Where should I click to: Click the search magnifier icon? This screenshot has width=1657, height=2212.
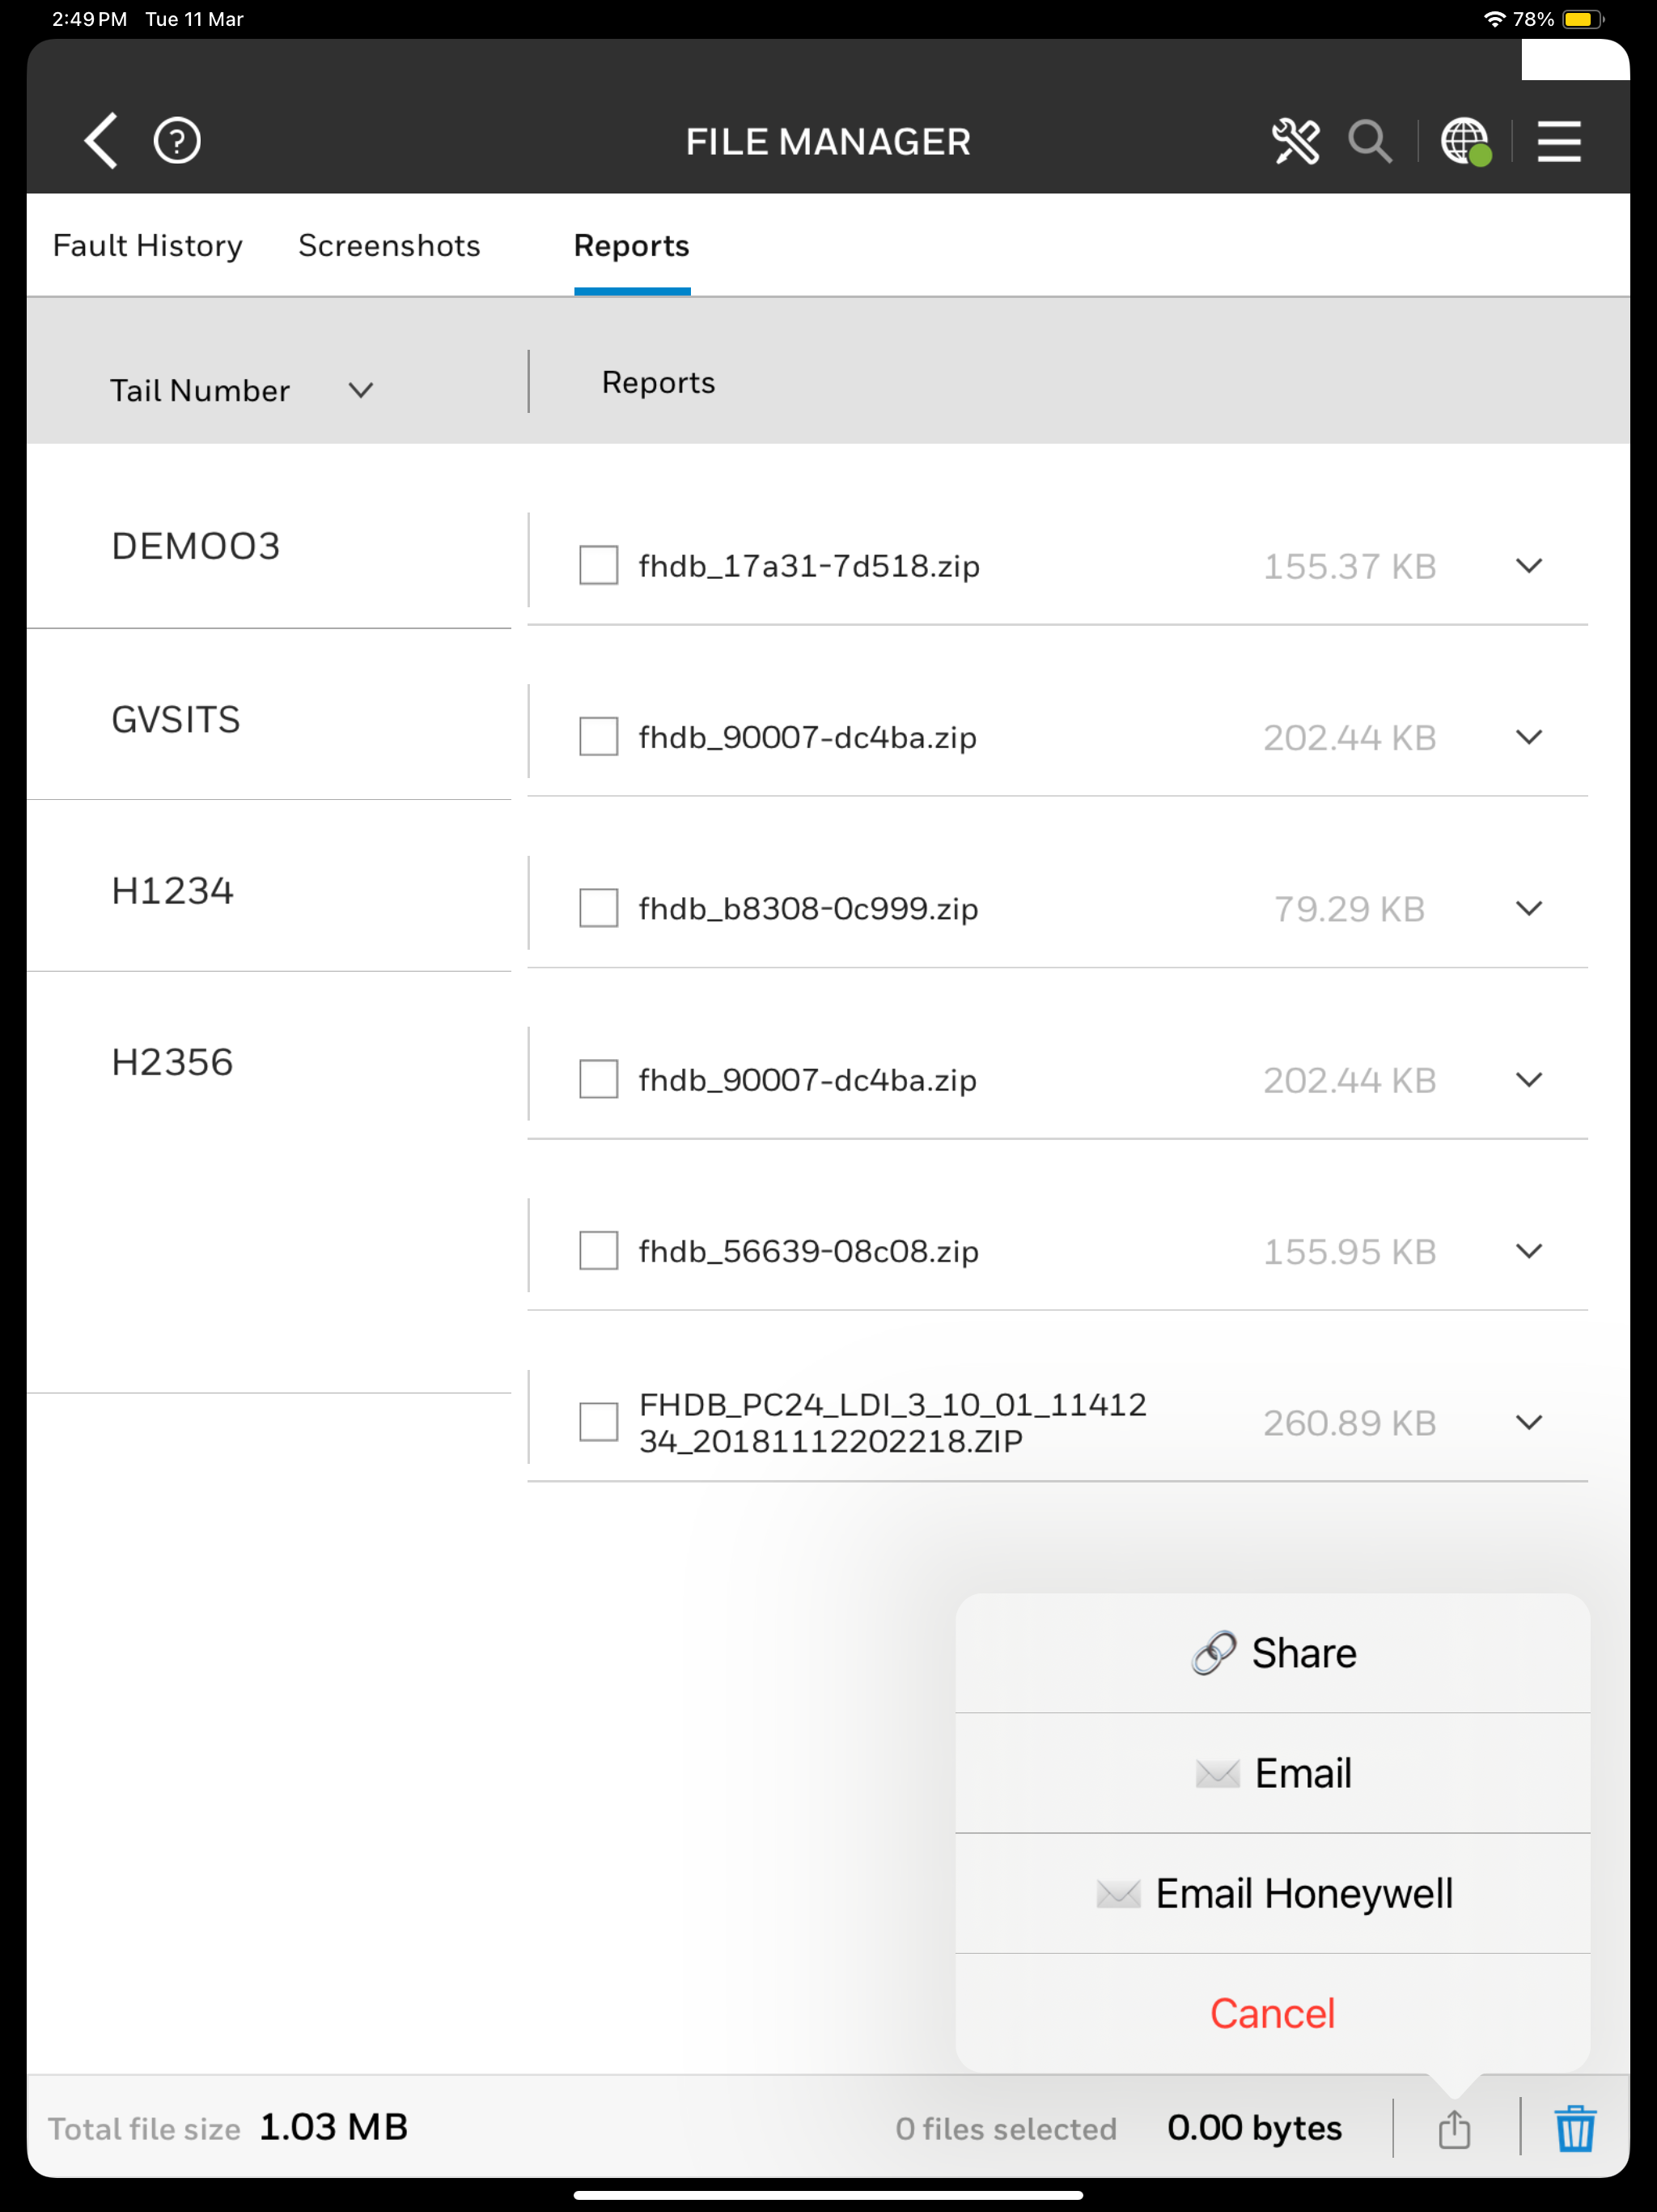1369,141
